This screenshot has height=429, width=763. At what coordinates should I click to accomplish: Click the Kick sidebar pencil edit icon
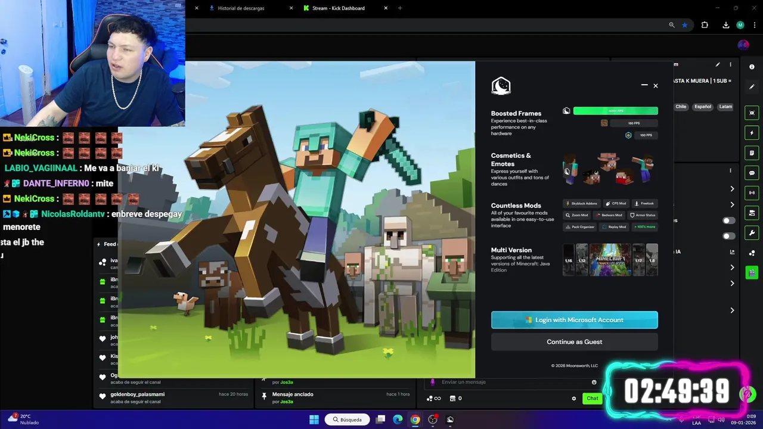pyautogui.click(x=752, y=87)
